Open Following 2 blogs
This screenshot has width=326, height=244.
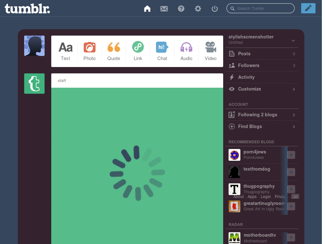[x=262, y=115]
